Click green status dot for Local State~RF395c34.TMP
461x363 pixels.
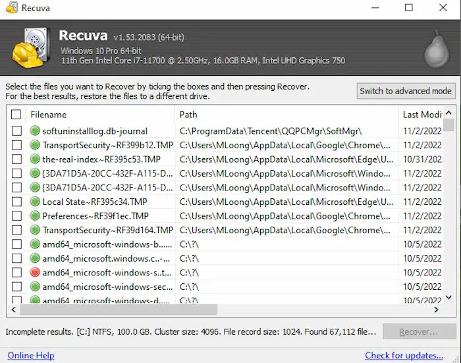coord(35,202)
